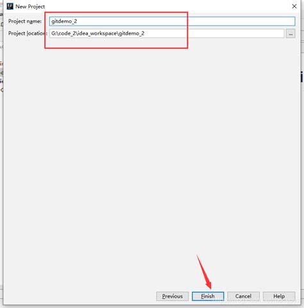Click the code_2 segment of location path
The image size is (304, 308).
[67, 33]
